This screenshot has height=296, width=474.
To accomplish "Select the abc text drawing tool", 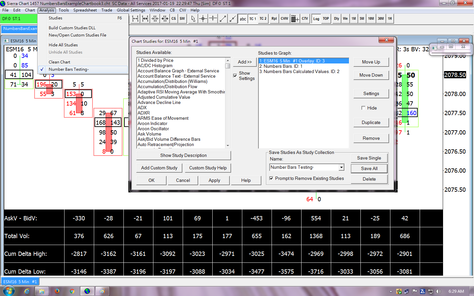I will [243, 19].
